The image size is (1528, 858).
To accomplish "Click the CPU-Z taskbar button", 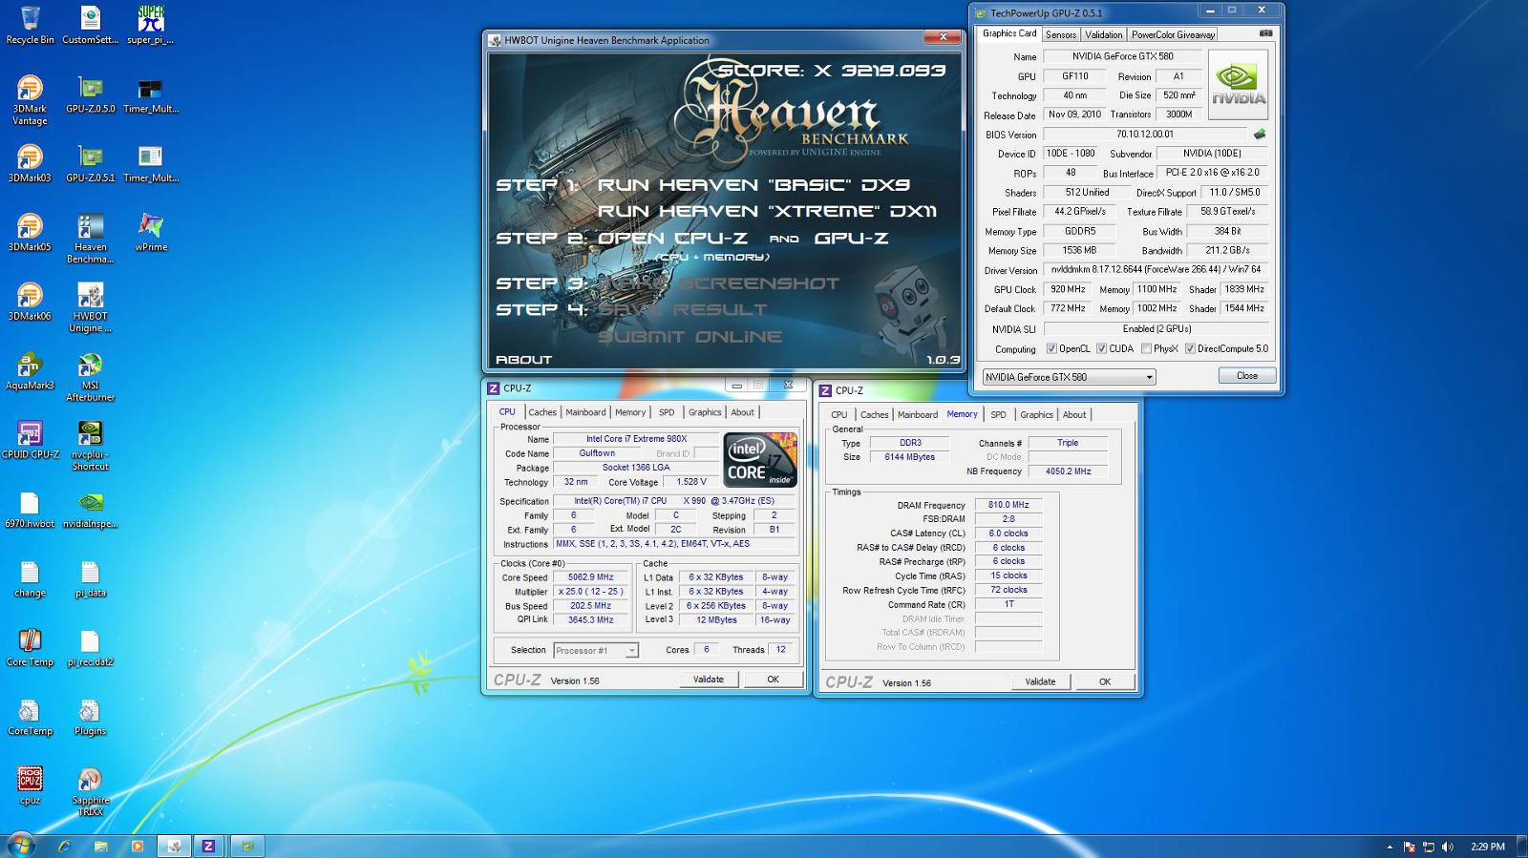I will 207,846.
